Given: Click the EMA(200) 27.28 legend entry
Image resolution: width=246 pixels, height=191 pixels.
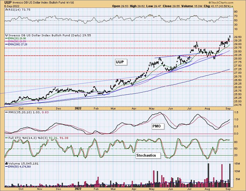Looking at the screenshot, I should (x=16, y=44).
